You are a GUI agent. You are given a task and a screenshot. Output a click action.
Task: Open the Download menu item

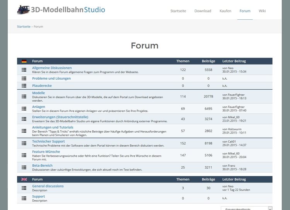click(203, 11)
